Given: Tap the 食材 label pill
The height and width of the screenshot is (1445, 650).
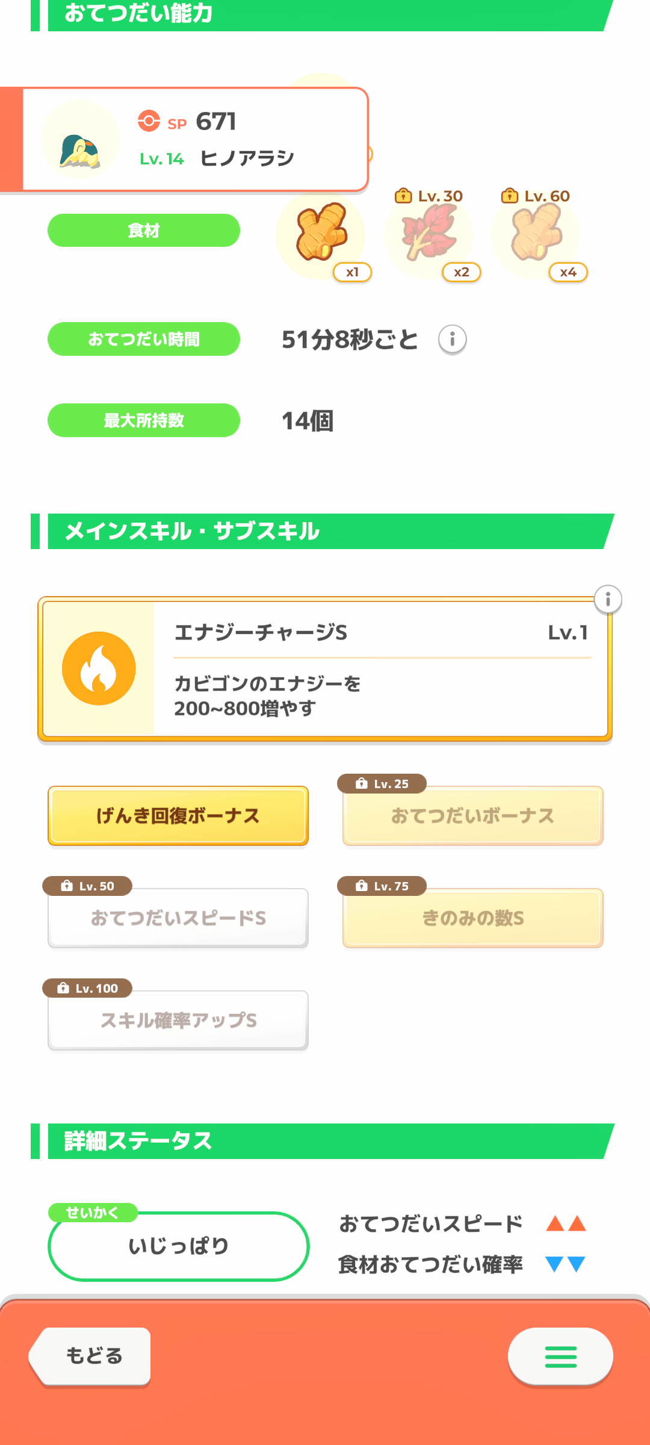Looking at the screenshot, I should pos(144,231).
